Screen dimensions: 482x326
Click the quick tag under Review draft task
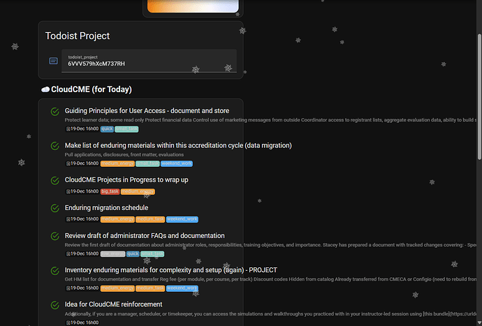(133, 254)
